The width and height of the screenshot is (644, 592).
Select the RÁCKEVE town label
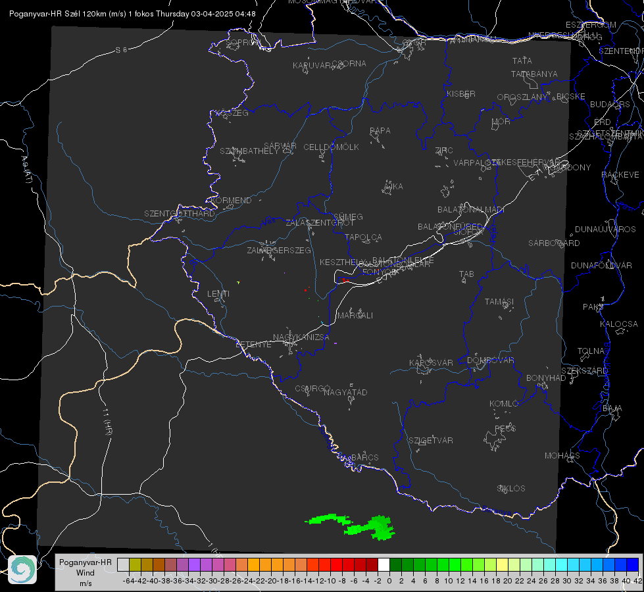620,175
